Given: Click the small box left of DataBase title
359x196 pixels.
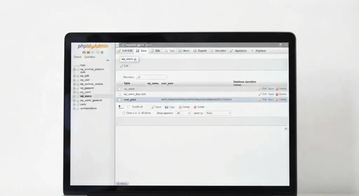Looking at the screenshot, I should click(x=117, y=45).
